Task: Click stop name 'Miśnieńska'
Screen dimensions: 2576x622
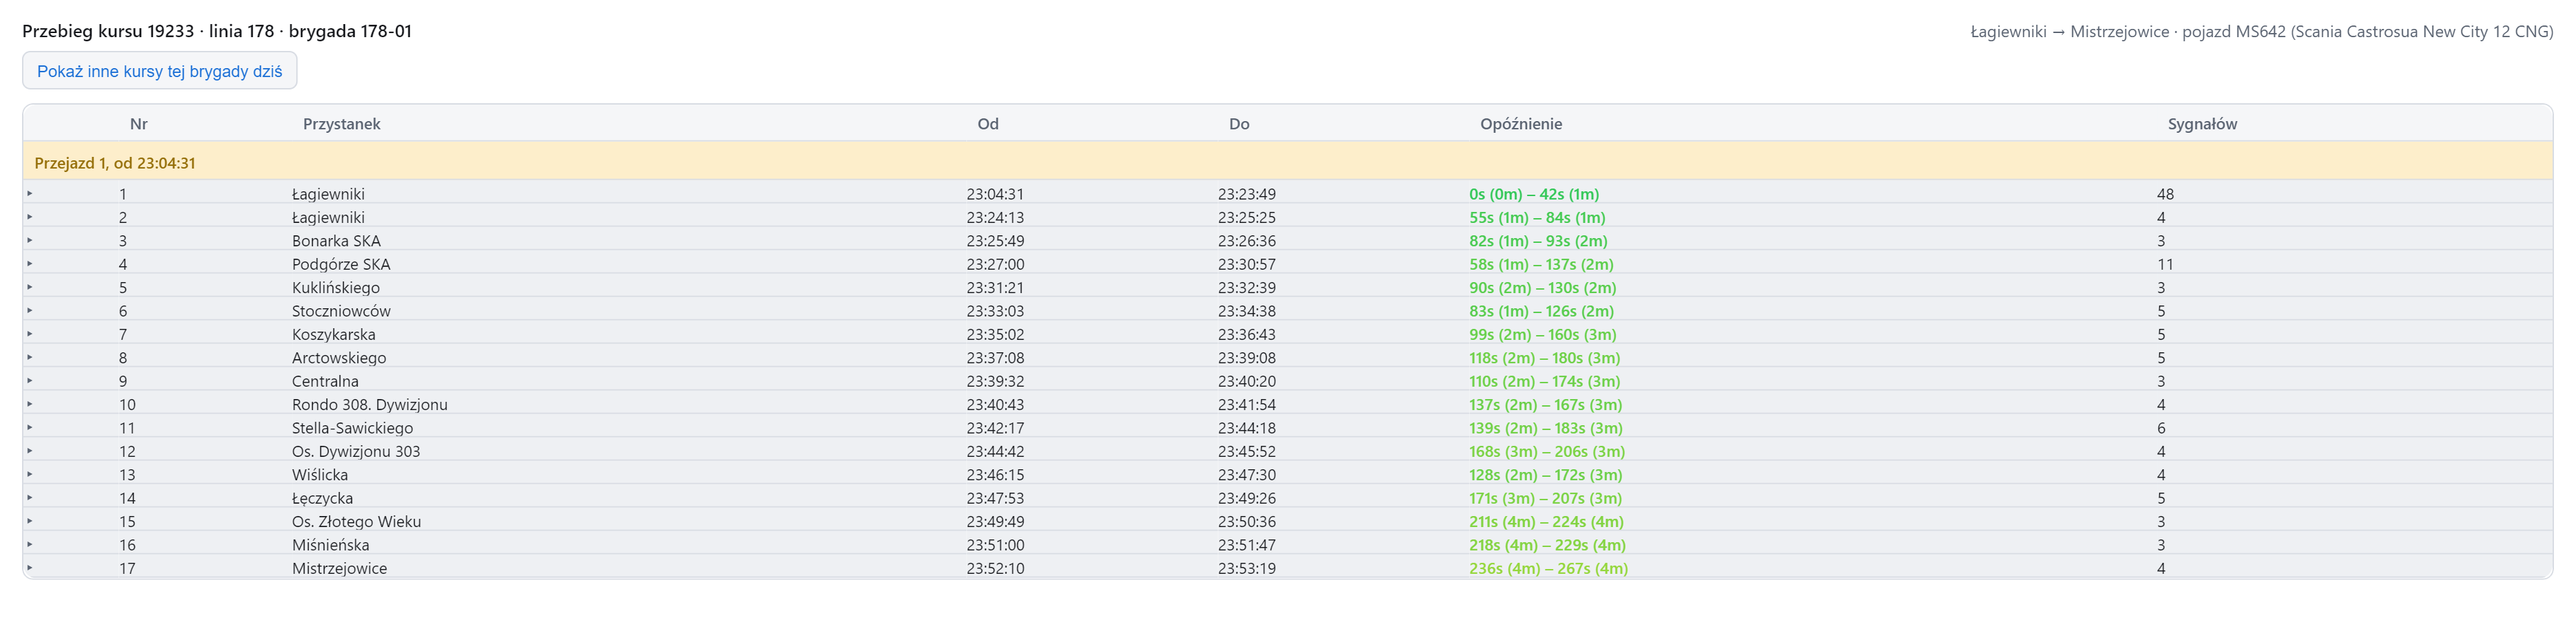Action: pyautogui.click(x=331, y=545)
